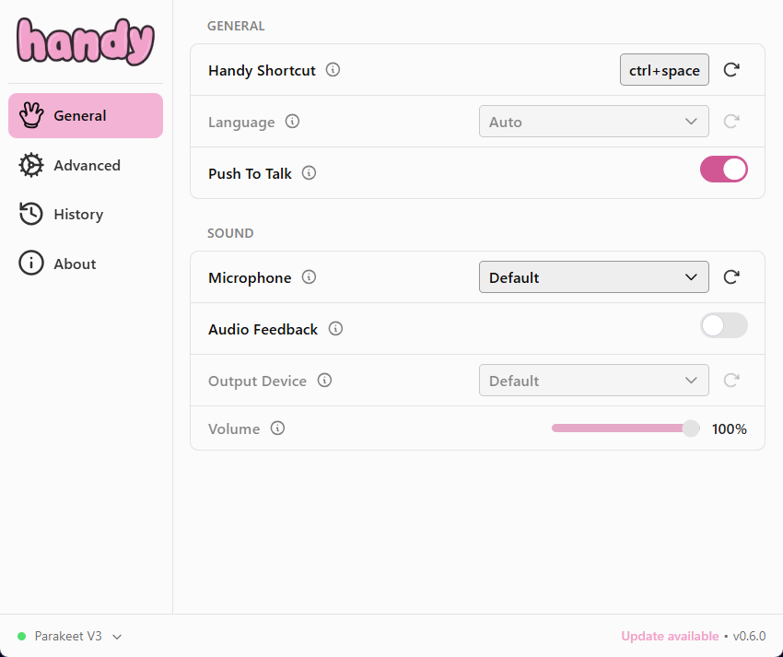Disable the Push To Talk toggle
Viewport: 783px width, 657px height.
tap(723, 170)
